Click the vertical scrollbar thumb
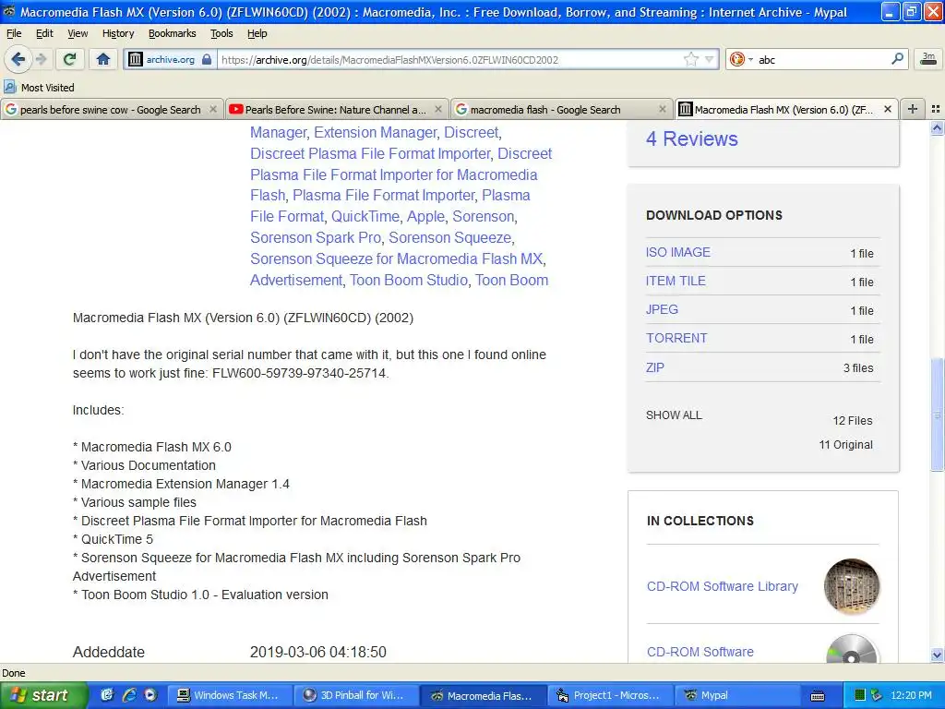 pos(937,415)
